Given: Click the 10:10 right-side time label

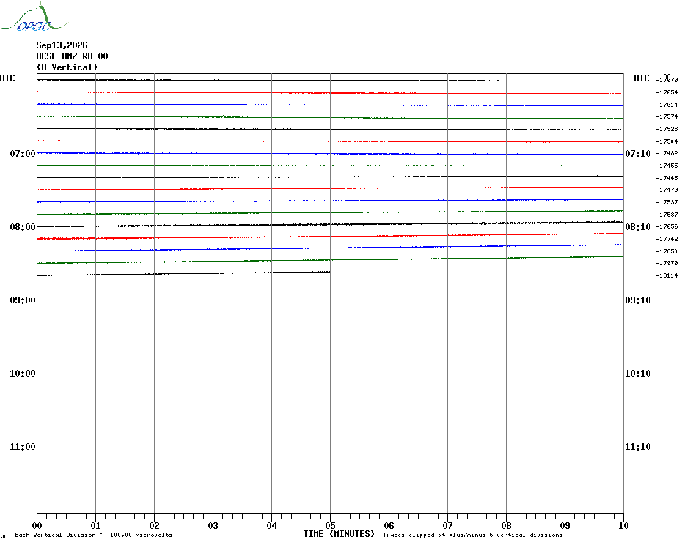Looking at the screenshot, I should [638, 374].
